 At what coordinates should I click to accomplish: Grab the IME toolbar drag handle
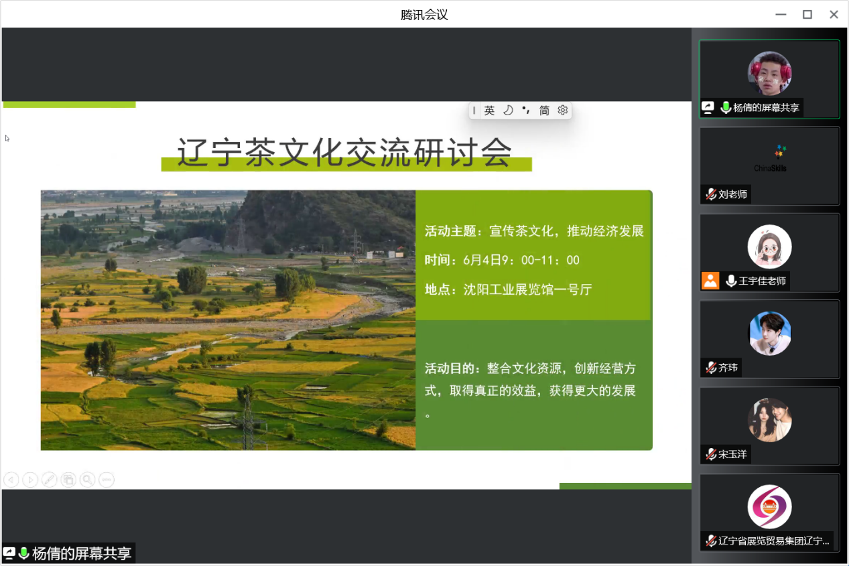[x=474, y=111]
